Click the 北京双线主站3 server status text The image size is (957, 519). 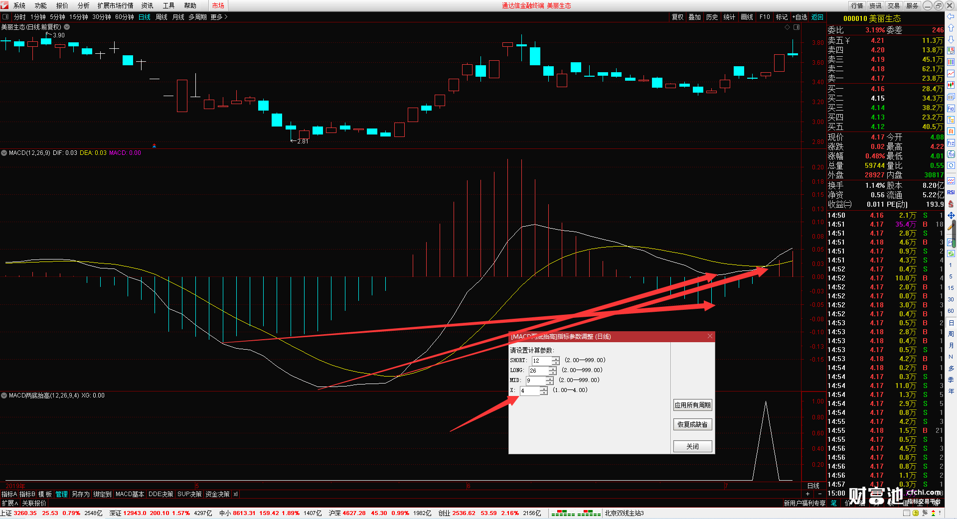coord(624,513)
